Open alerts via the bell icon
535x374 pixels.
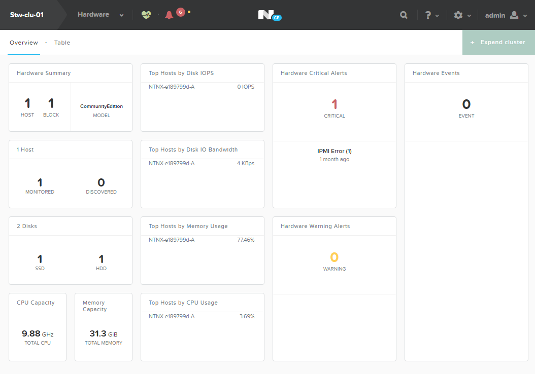[169, 15]
